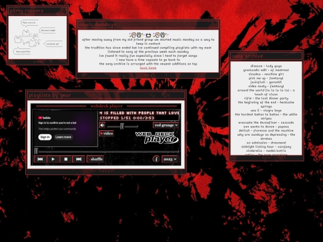Click the scrolling track title marquee

click(x=139, y=113)
